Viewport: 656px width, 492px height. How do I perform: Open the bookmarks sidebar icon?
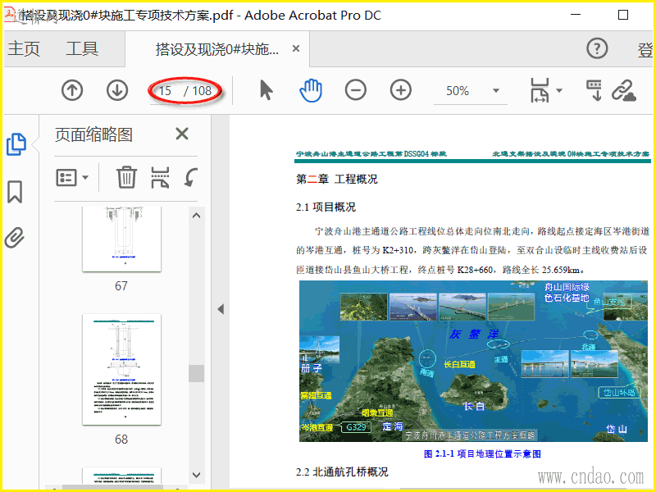(x=15, y=192)
